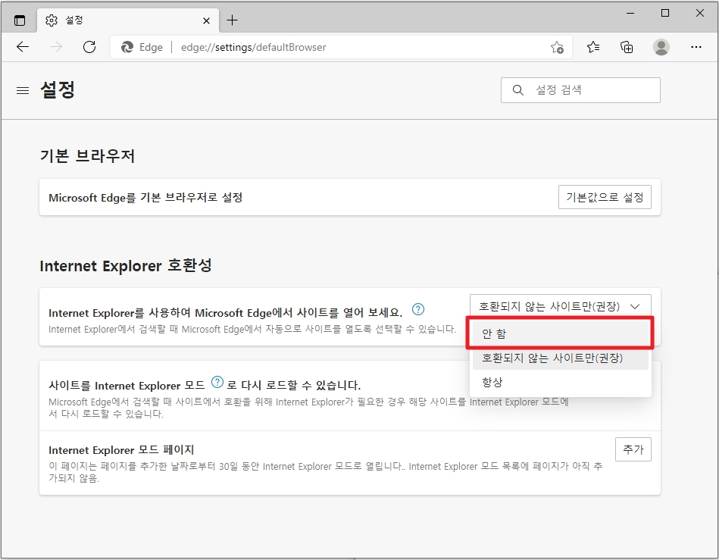This screenshot has height=560, width=719.
Task: Open the profile avatar
Action: pyautogui.click(x=661, y=47)
